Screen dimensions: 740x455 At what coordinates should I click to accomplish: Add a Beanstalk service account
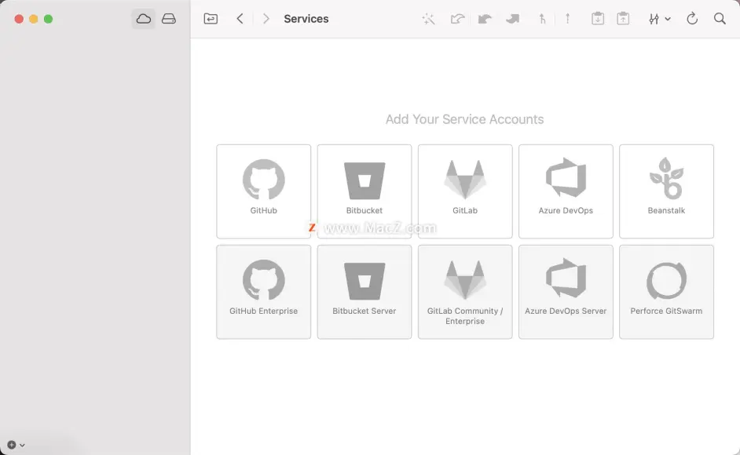(666, 191)
